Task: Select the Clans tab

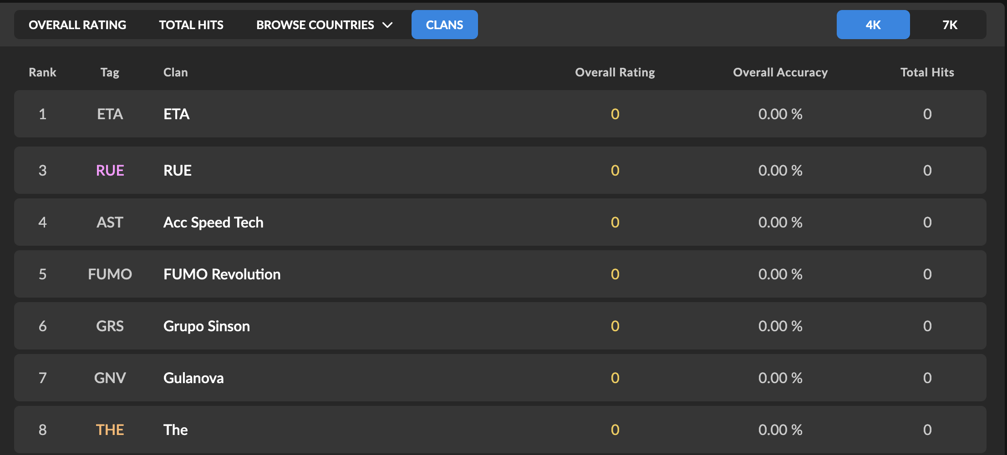Action: point(444,25)
